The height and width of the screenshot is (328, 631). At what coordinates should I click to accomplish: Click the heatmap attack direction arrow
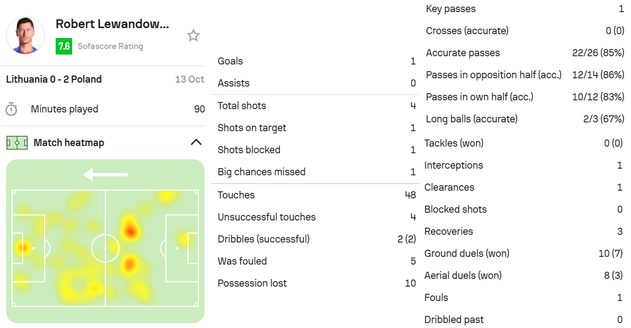(105, 175)
